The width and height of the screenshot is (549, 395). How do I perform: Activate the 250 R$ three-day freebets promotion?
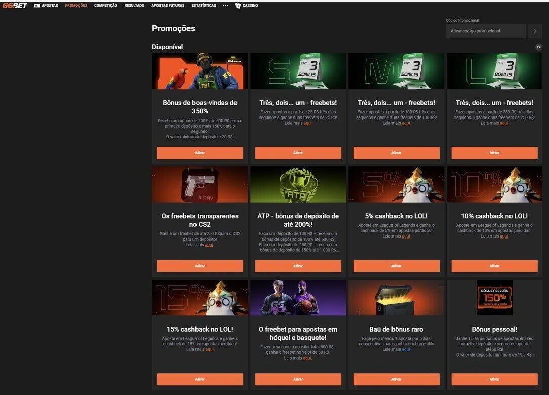coord(494,153)
